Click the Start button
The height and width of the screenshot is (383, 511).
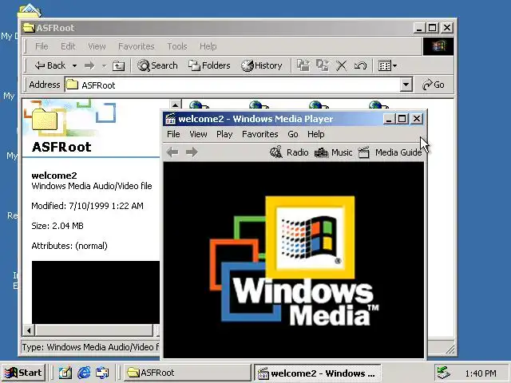click(x=23, y=373)
